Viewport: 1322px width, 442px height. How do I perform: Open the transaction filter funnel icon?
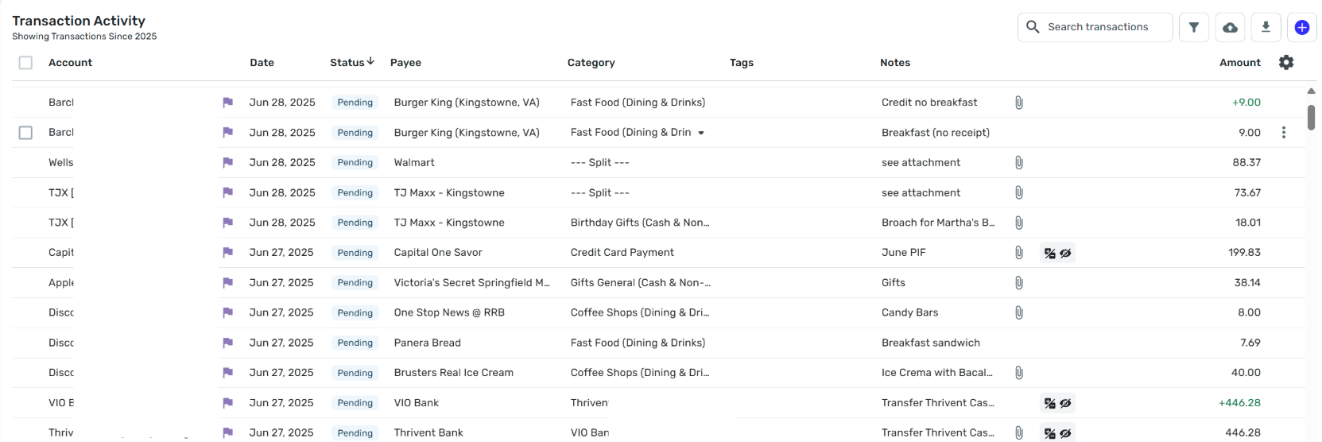click(1193, 27)
